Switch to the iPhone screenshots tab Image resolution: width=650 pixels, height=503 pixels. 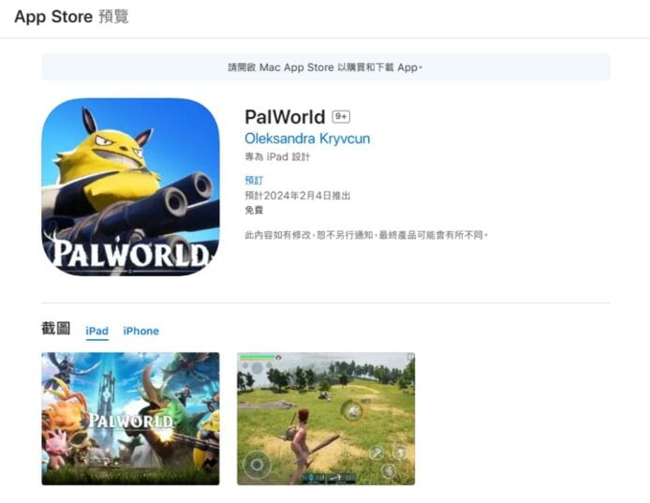140,331
